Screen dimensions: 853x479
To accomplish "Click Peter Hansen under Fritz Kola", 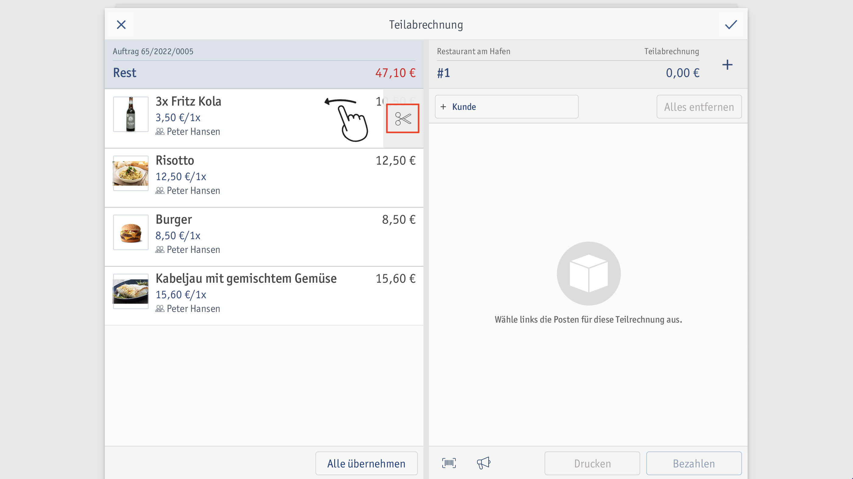I will click(x=188, y=132).
